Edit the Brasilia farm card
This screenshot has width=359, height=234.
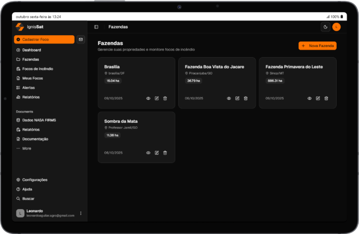tap(157, 98)
